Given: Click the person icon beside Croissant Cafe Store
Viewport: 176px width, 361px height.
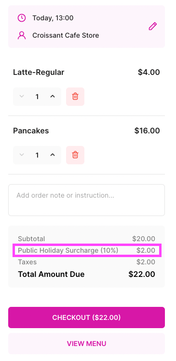Looking at the screenshot, I should coord(22,35).
